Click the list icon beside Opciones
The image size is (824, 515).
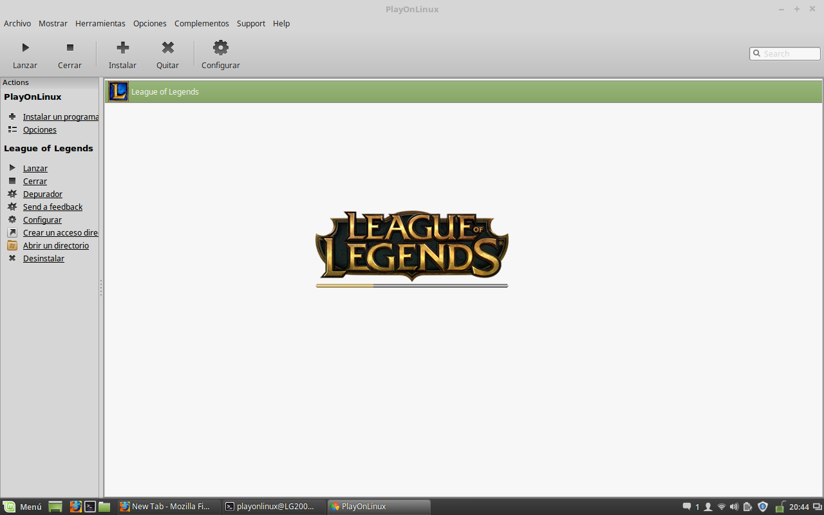coord(12,129)
